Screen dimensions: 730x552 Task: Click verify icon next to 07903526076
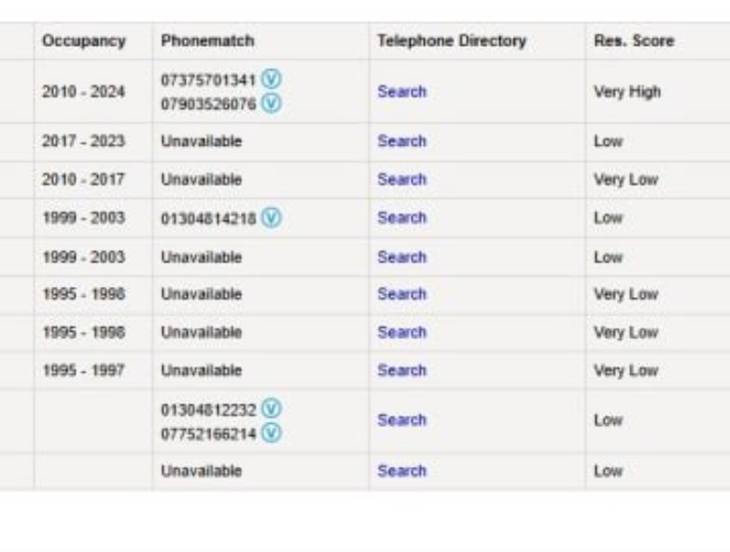point(271,103)
